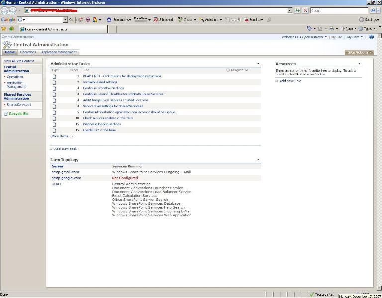
Task: Open SharedServices1 in left navigation
Action: point(19,105)
